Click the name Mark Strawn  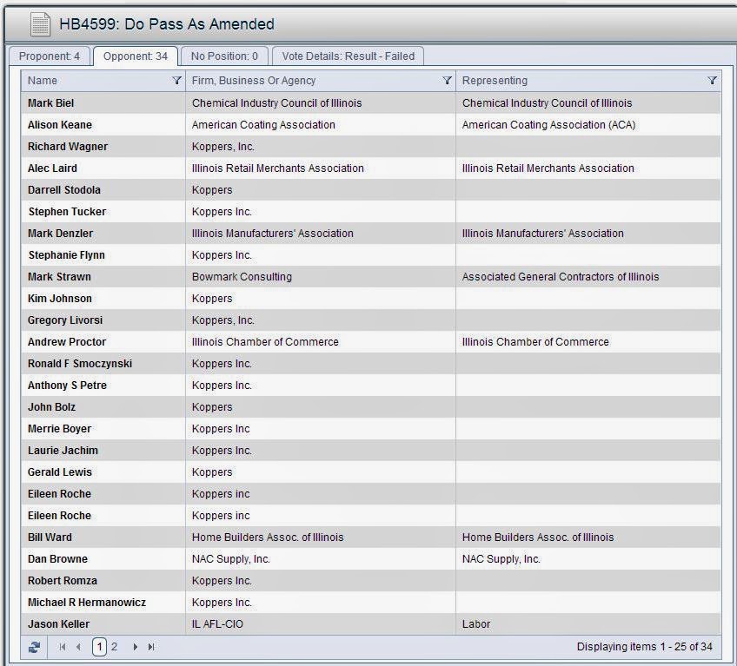[59, 277]
